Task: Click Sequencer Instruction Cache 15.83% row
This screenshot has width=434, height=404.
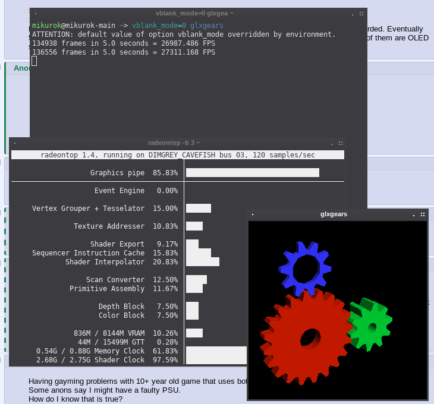Action: point(105,252)
